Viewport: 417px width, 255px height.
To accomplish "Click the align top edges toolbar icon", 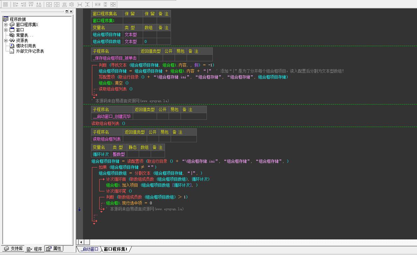I will (31, 4).
